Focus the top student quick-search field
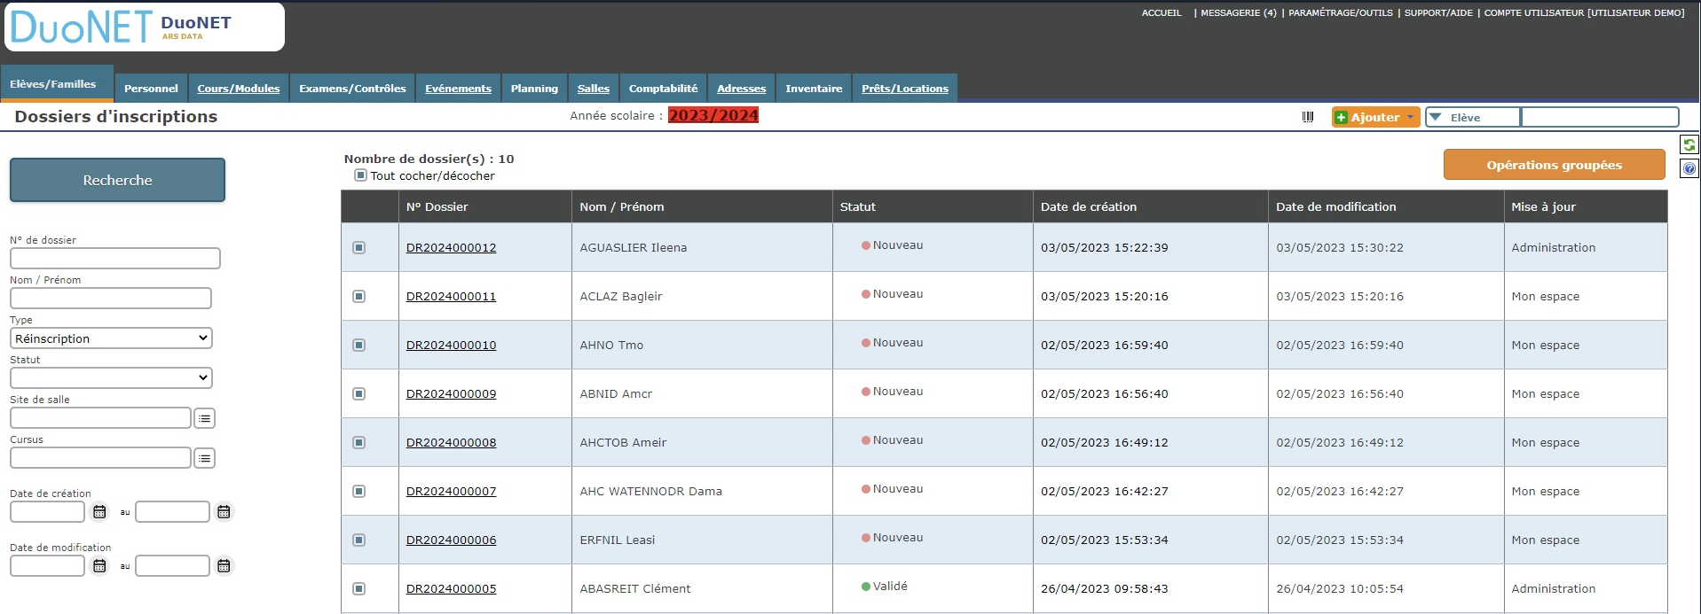The image size is (1701, 614). coord(1600,117)
